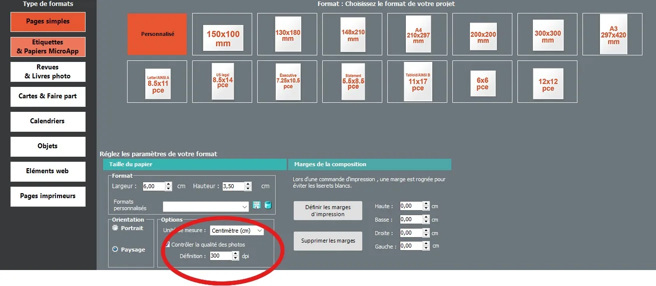Open the Objets category

(48, 146)
